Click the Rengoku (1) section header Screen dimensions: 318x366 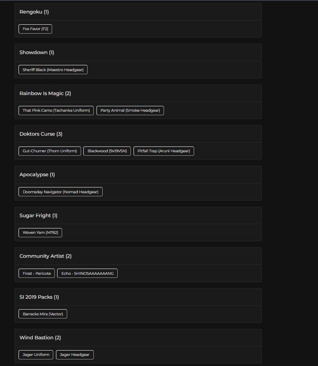pyautogui.click(x=34, y=12)
